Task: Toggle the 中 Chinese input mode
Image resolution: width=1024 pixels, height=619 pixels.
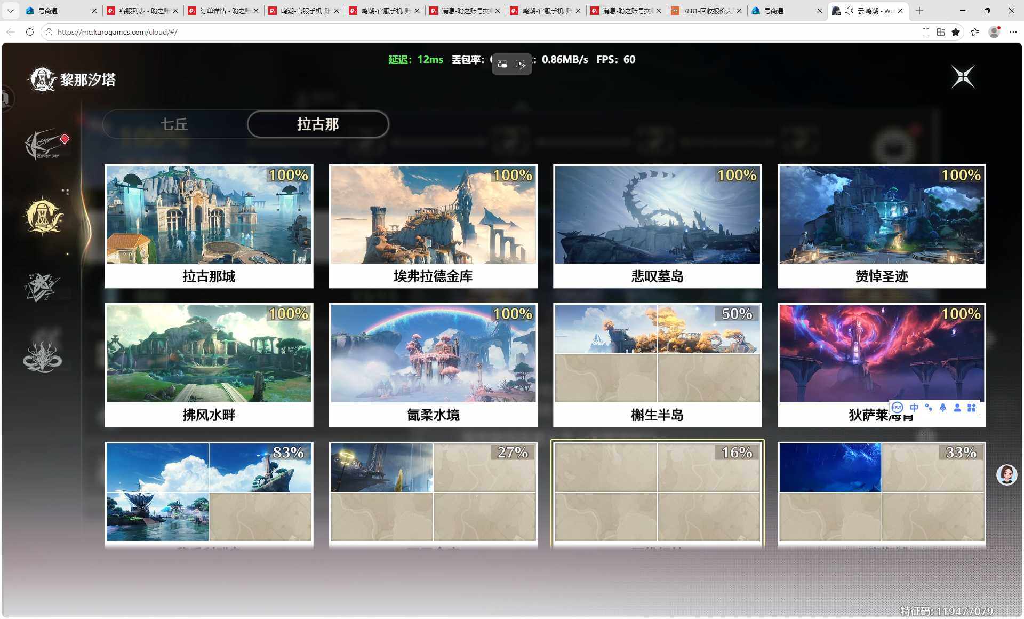Action: pos(914,408)
